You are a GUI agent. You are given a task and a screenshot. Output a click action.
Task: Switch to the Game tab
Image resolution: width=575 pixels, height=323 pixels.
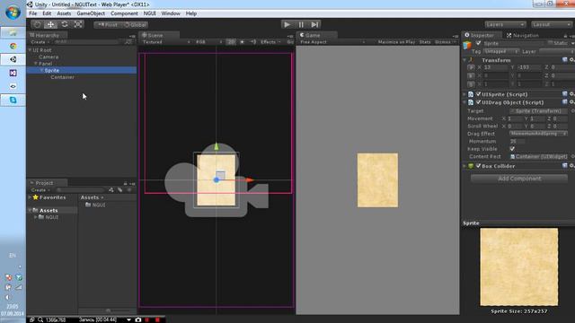click(316, 35)
